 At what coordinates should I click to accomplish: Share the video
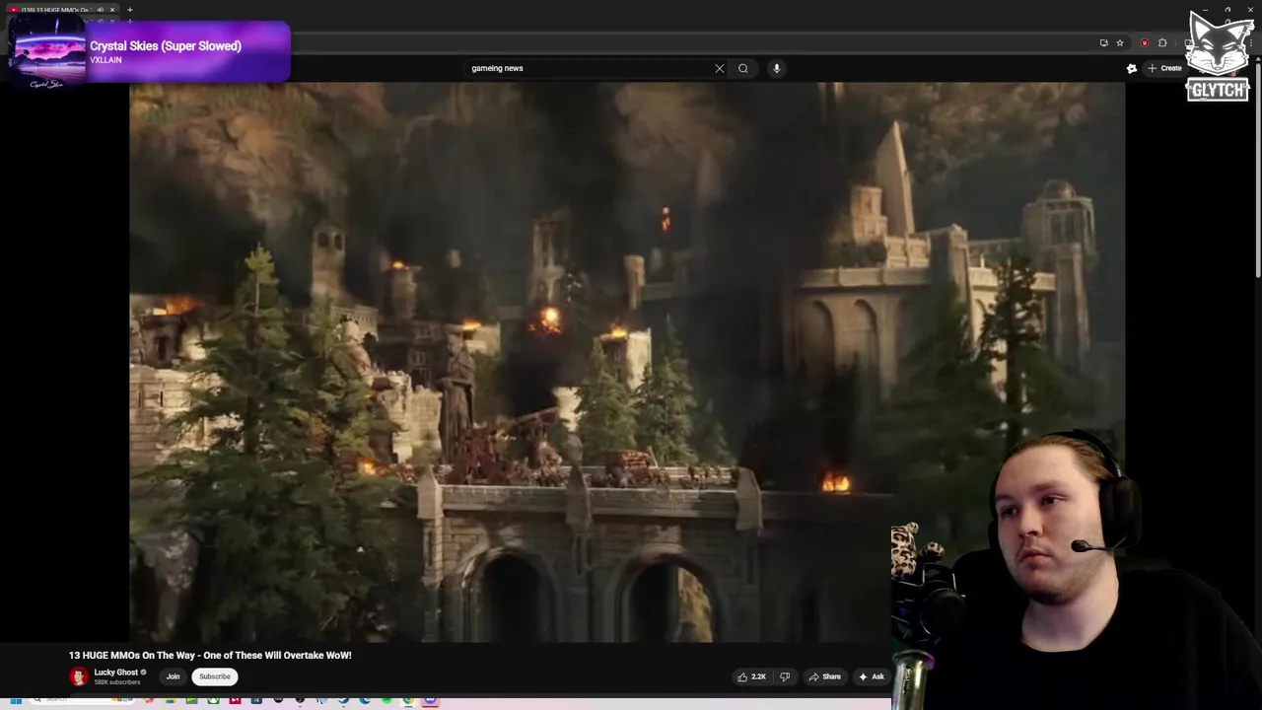(825, 676)
